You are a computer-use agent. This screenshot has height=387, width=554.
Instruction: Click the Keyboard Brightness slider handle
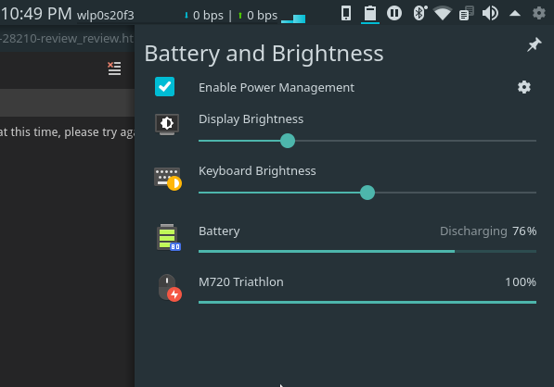[367, 193]
